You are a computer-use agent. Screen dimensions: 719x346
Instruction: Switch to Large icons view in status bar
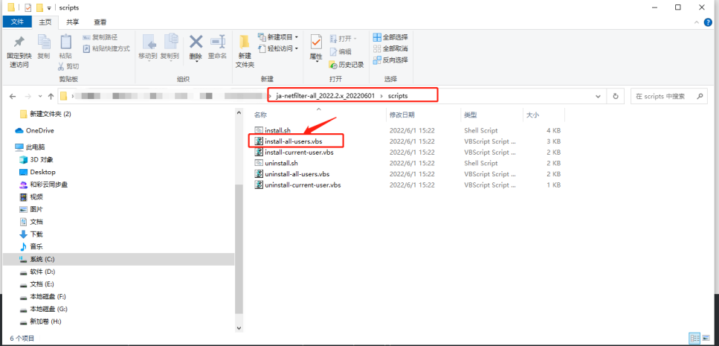[706, 339]
